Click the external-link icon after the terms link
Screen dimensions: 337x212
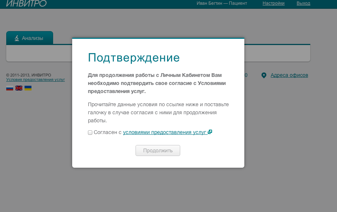click(x=210, y=132)
